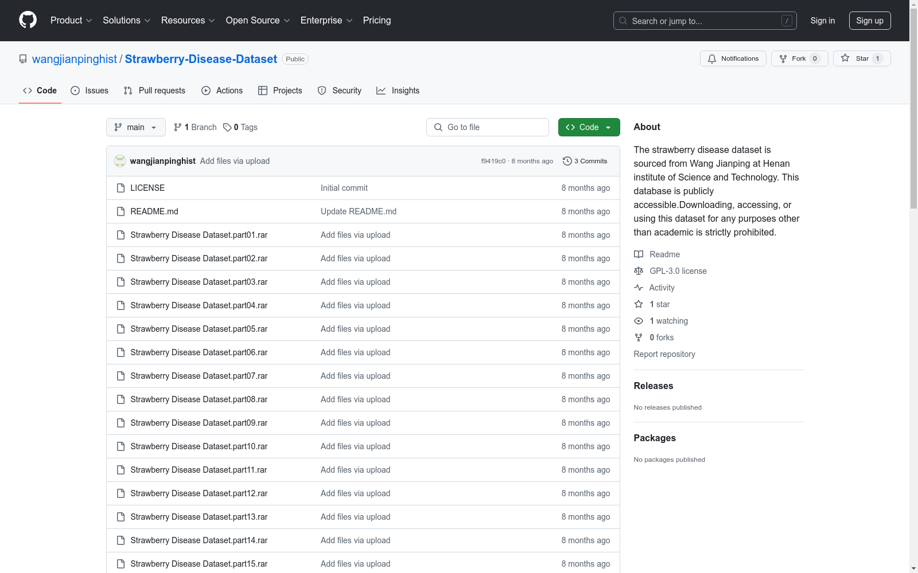Switch to the Projects tab
Viewport: 918px width, 573px height.
280,91
